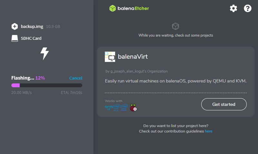Click the Intel NUC logo
This screenshot has height=154, width=258.
pos(116,108)
